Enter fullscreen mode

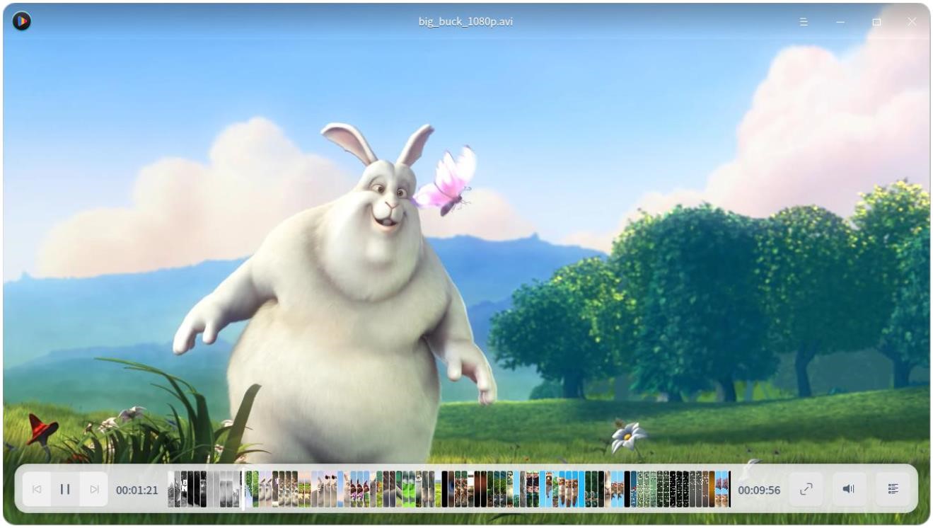[806, 489]
